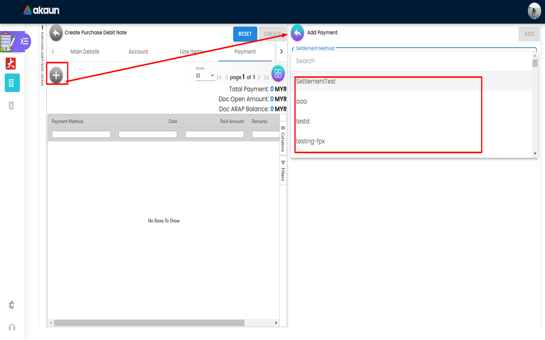Switch to the Main Details tab

pos(85,52)
